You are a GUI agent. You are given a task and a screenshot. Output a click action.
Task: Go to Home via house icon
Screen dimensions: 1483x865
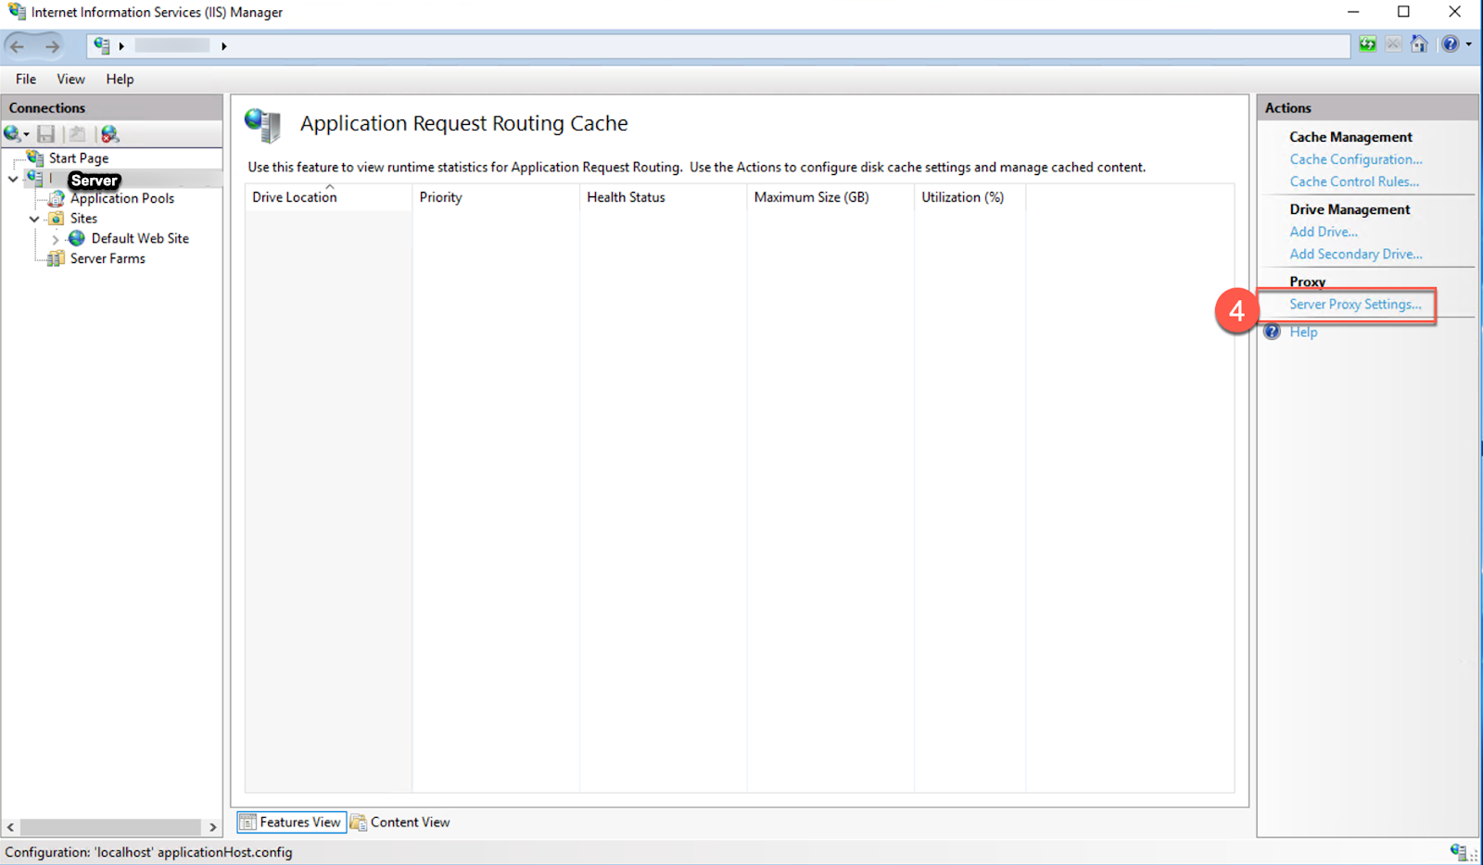[x=1419, y=44]
